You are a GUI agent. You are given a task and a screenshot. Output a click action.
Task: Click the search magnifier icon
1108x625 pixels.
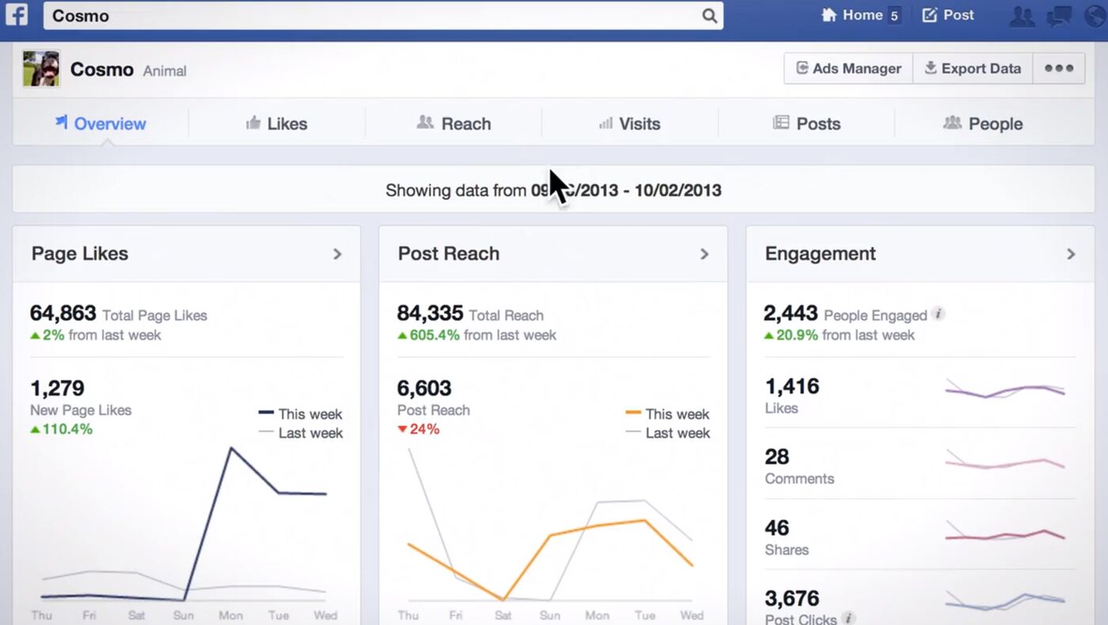click(709, 16)
